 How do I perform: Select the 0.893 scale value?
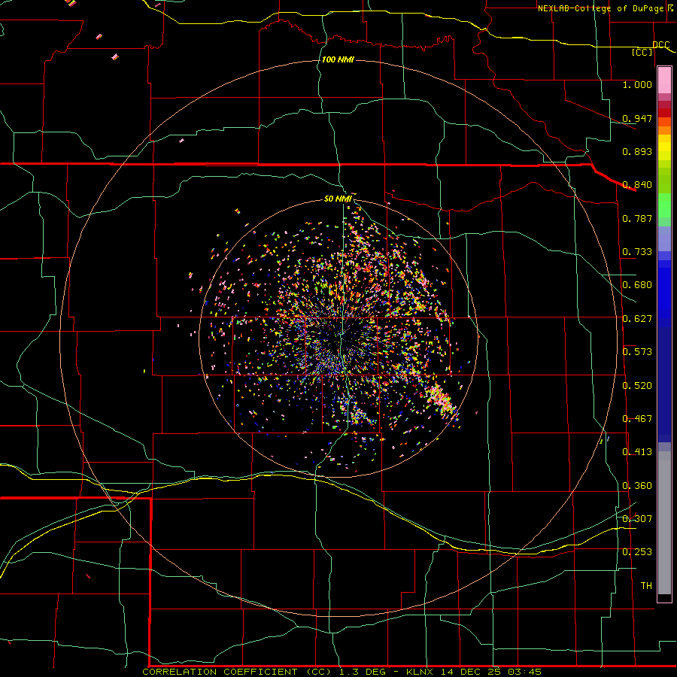637,151
